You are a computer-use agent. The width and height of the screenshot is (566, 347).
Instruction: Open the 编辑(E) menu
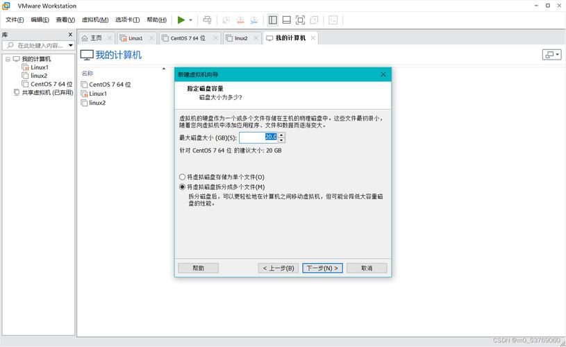[x=40, y=20]
